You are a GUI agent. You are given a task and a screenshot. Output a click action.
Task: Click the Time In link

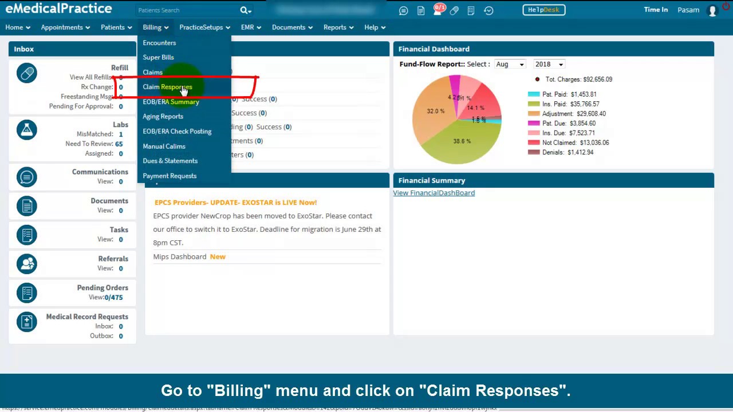[656, 10]
